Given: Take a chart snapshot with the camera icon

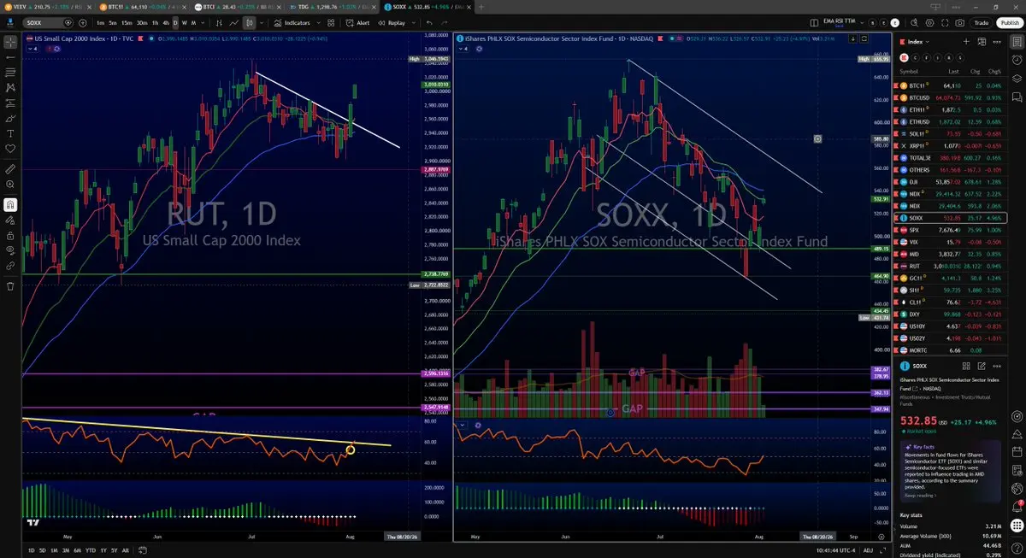Looking at the screenshot, I should click(x=960, y=22).
